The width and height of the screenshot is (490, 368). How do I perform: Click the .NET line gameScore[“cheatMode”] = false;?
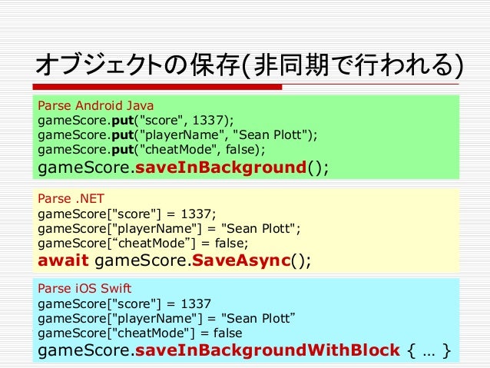coord(143,244)
